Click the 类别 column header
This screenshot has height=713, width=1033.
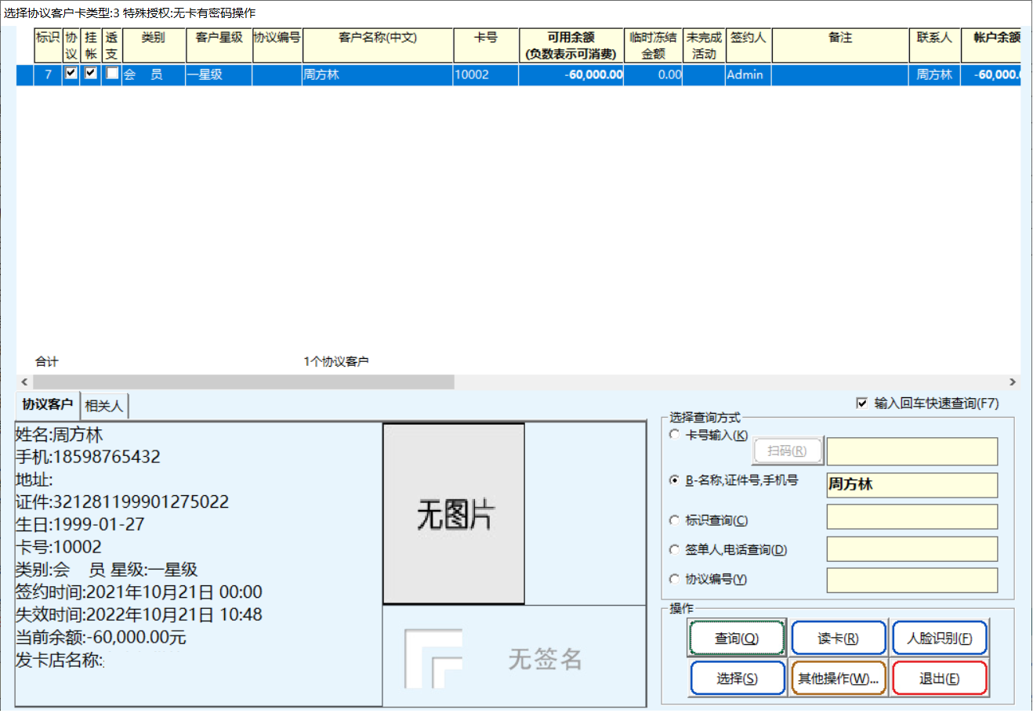pyautogui.click(x=154, y=45)
